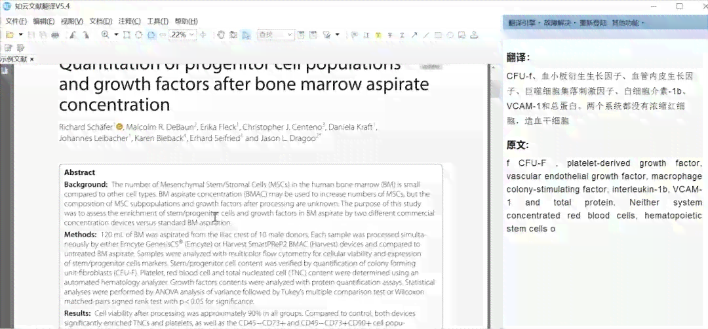This screenshot has height=329, width=708.
Task: Click the second clipboard icon after the search box
Action: [x=313, y=35]
